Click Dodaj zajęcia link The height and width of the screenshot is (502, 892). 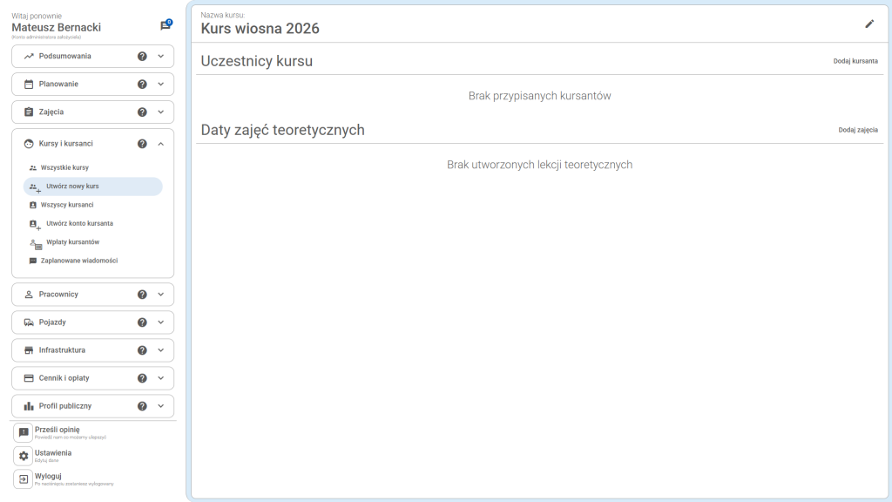[858, 130]
